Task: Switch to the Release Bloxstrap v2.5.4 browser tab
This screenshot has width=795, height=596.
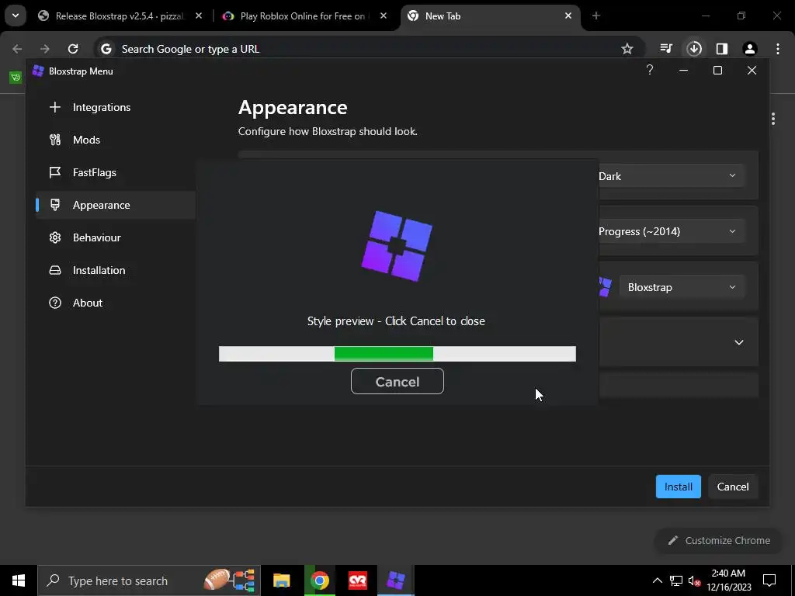Action: pyautogui.click(x=119, y=16)
